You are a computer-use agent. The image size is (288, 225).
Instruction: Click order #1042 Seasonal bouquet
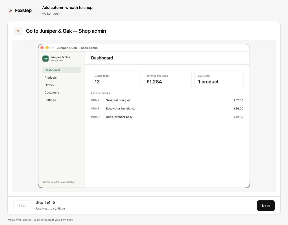167,100
